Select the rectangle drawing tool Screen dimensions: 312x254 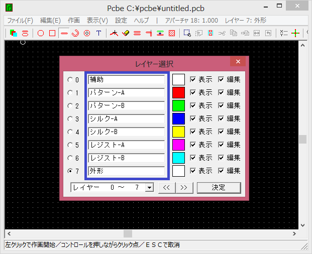52,34
